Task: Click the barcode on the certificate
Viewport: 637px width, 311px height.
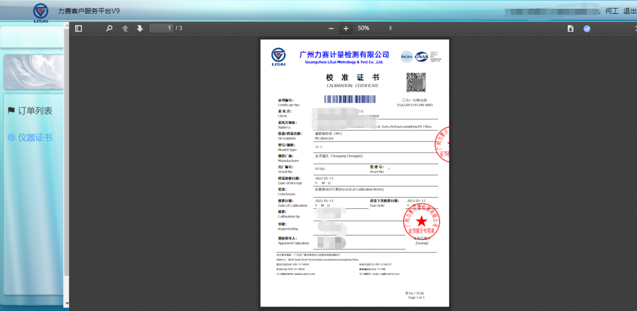Action: (350, 99)
